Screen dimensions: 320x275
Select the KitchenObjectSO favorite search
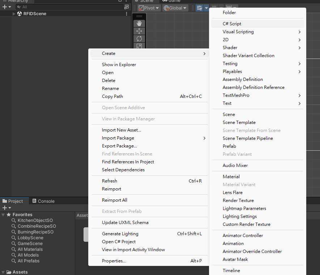click(x=35, y=220)
